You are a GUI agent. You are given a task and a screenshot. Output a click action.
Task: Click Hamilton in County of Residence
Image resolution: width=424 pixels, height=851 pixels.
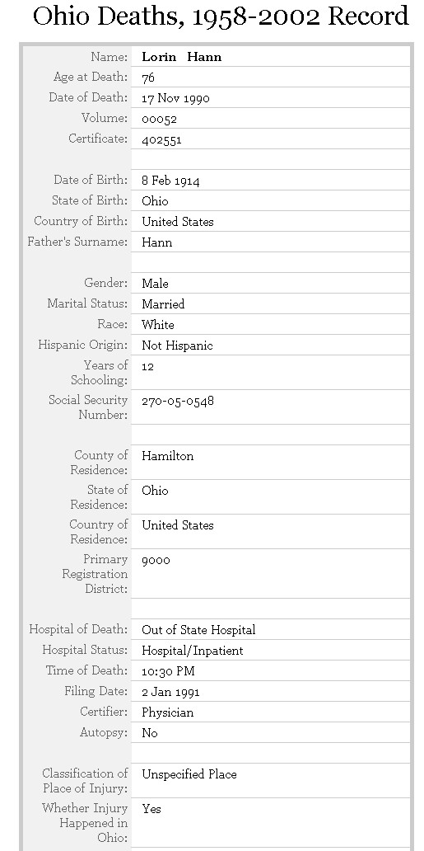click(x=167, y=456)
